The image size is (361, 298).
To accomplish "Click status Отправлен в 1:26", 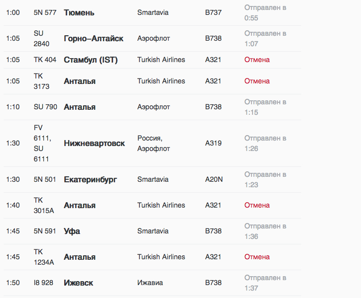I will pyautogui.click(x=265, y=143).
